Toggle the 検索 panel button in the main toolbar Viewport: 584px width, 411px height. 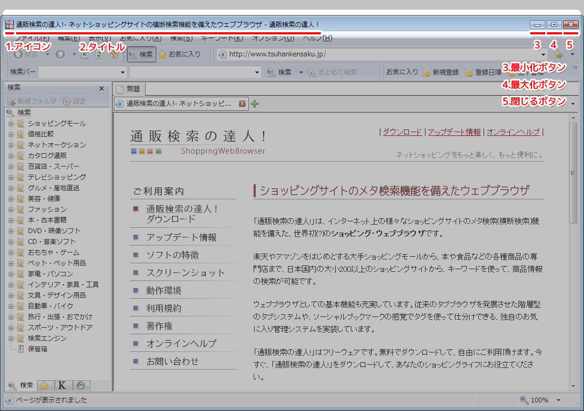point(141,54)
